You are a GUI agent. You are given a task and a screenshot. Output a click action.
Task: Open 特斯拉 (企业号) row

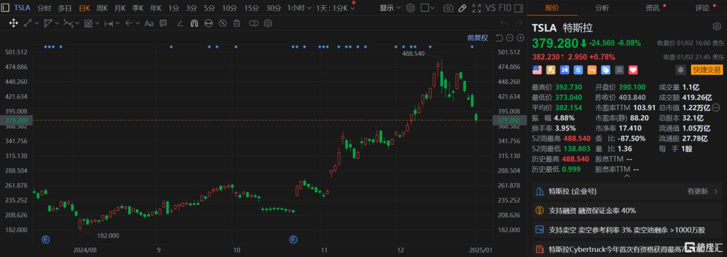click(x=626, y=191)
